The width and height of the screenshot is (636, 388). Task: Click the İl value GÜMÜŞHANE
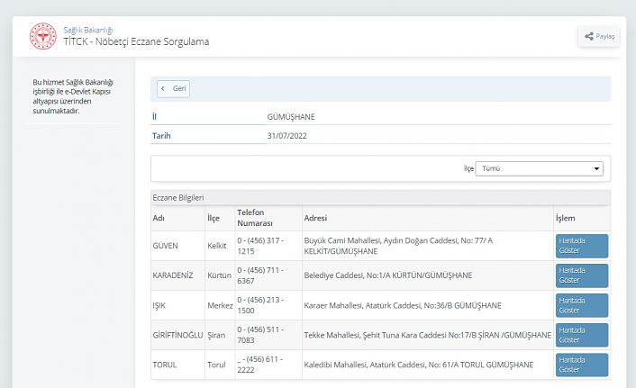click(291, 117)
